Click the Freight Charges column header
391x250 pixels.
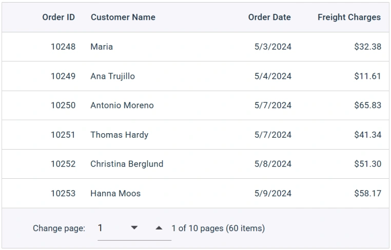tap(349, 17)
